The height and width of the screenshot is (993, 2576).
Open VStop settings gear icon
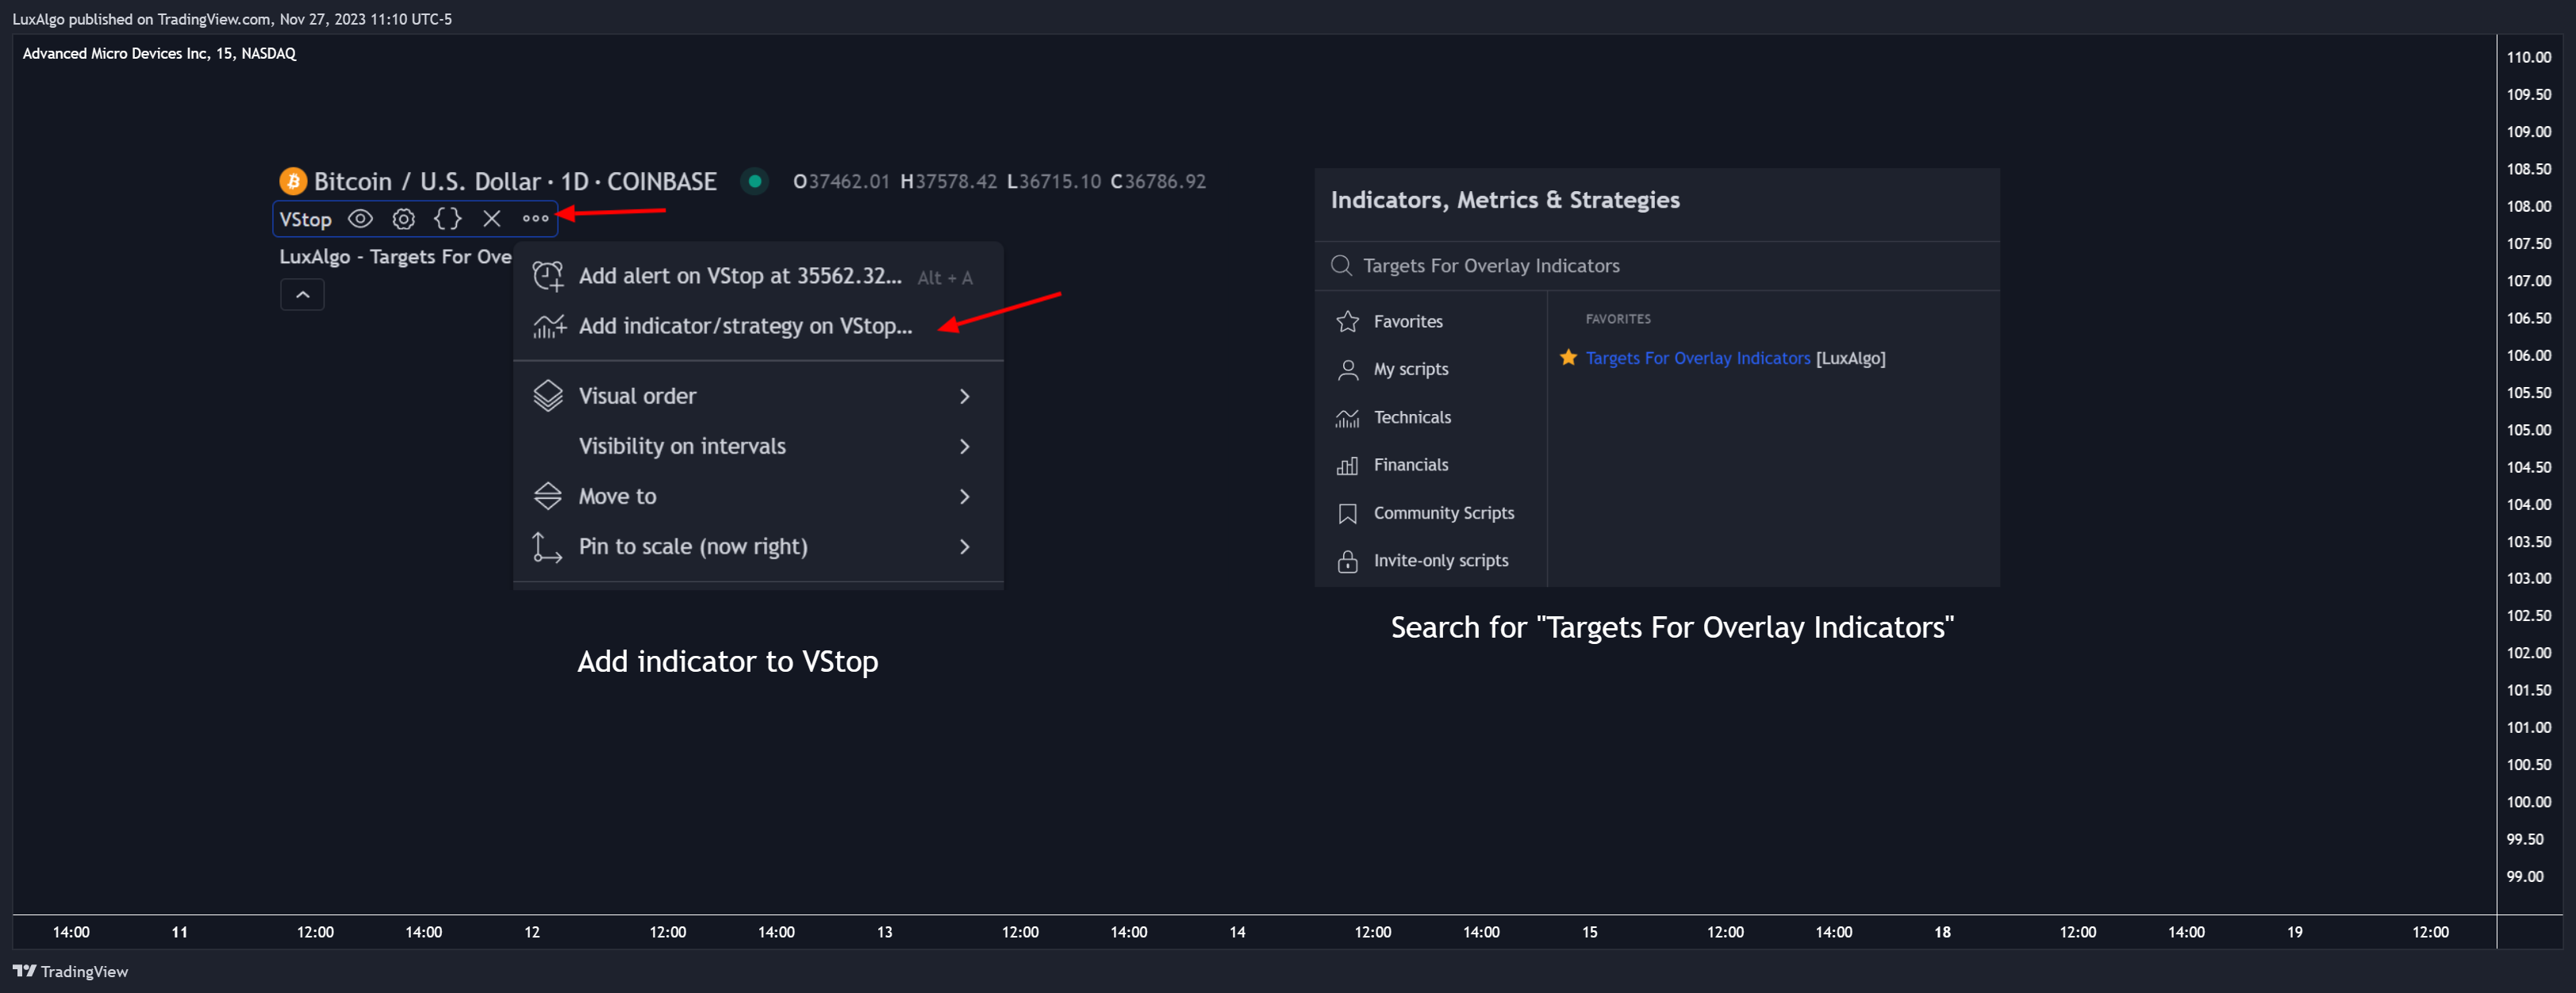coord(403,219)
